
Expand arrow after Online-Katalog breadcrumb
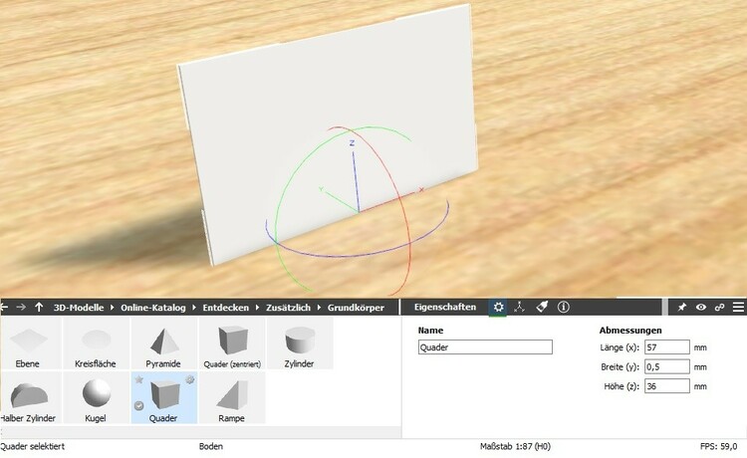194,308
